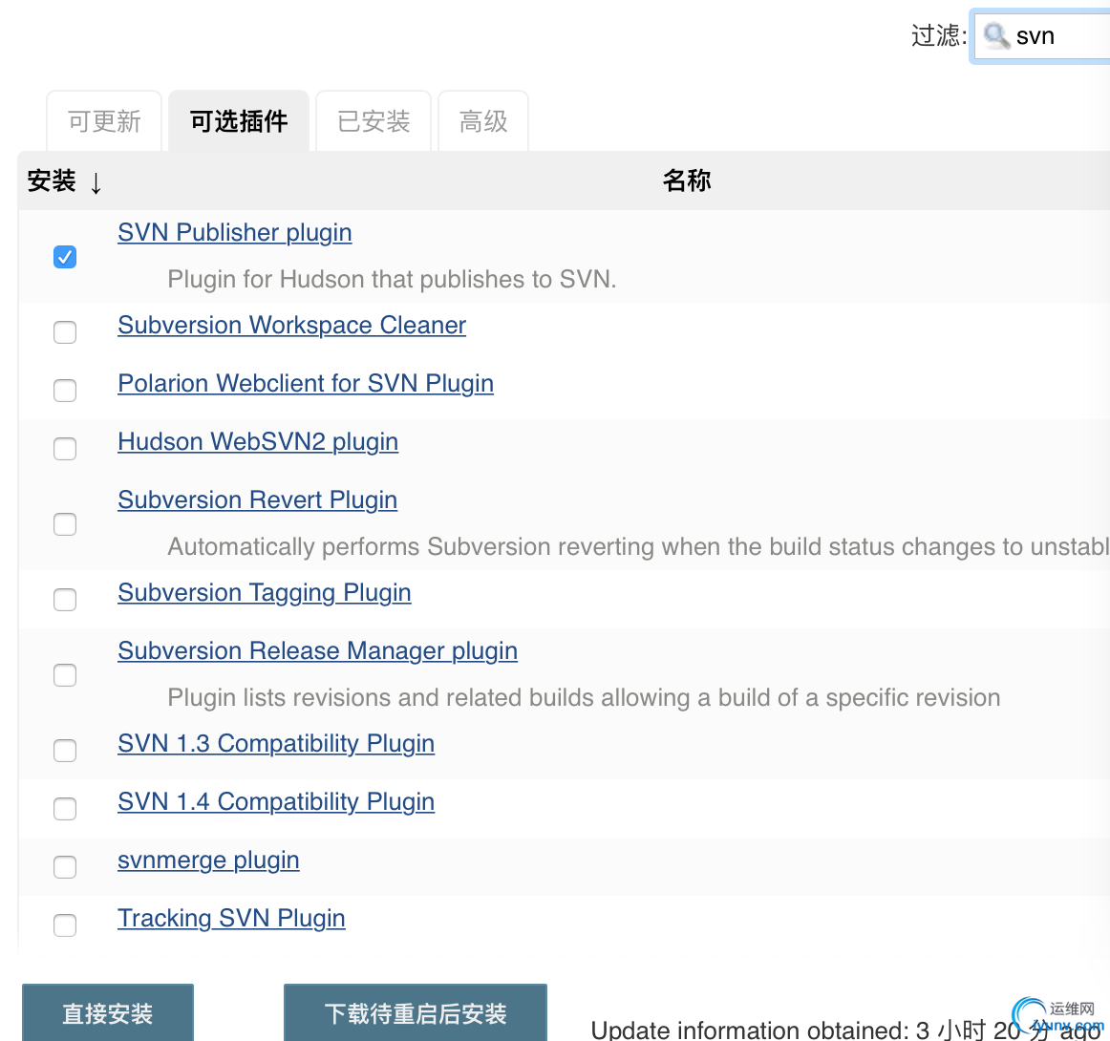Follow the Polarion Webclient for SVN Plugin link
The width and height of the screenshot is (1110, 1041).
pyautogui.click(x=305, y=383)
